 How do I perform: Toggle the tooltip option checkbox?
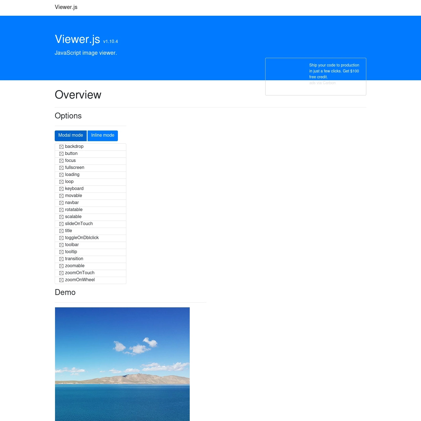61,252
